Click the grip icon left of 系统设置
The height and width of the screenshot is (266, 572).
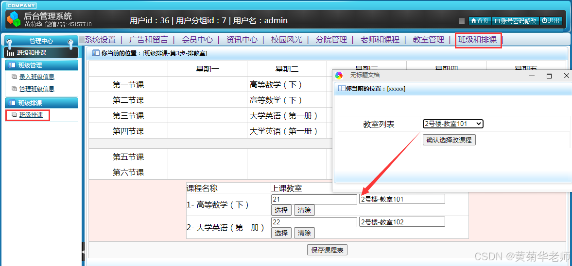82,39
